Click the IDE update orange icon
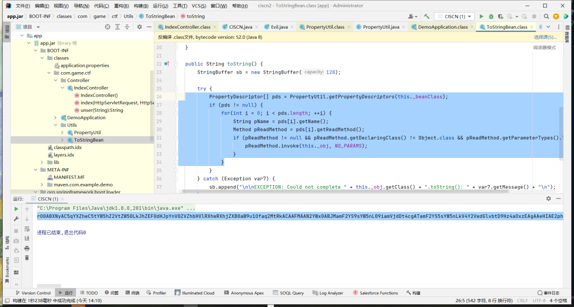 [x=556, y=16]
